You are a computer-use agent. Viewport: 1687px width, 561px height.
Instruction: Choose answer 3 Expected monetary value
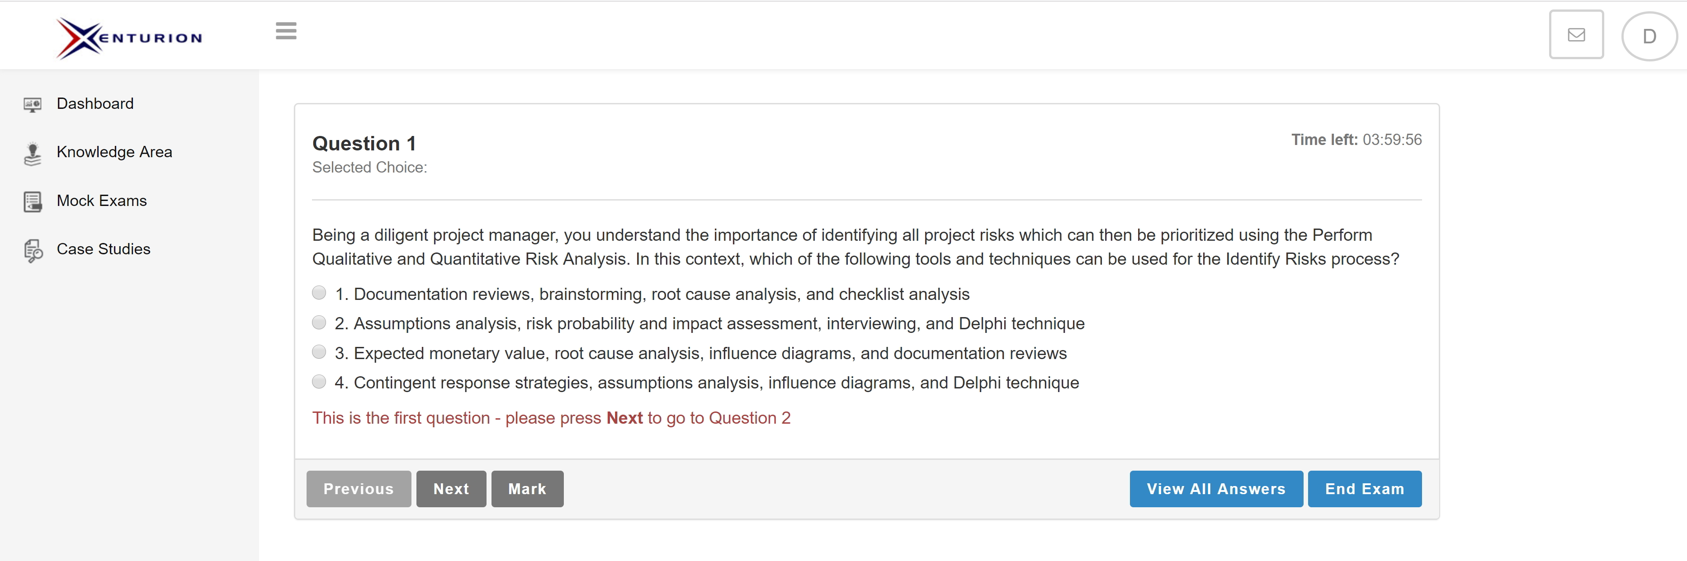point(319,352)
